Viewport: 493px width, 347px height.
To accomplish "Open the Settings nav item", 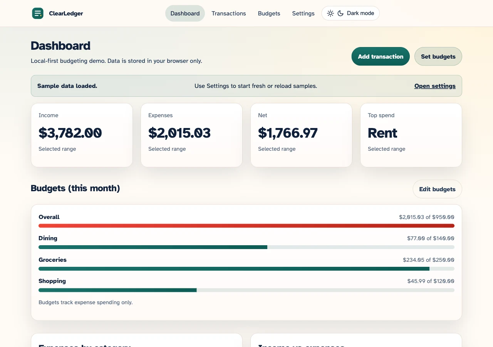I will click(303, 13).
